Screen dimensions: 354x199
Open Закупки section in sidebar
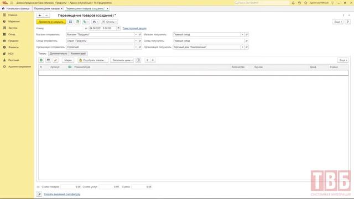13,28
